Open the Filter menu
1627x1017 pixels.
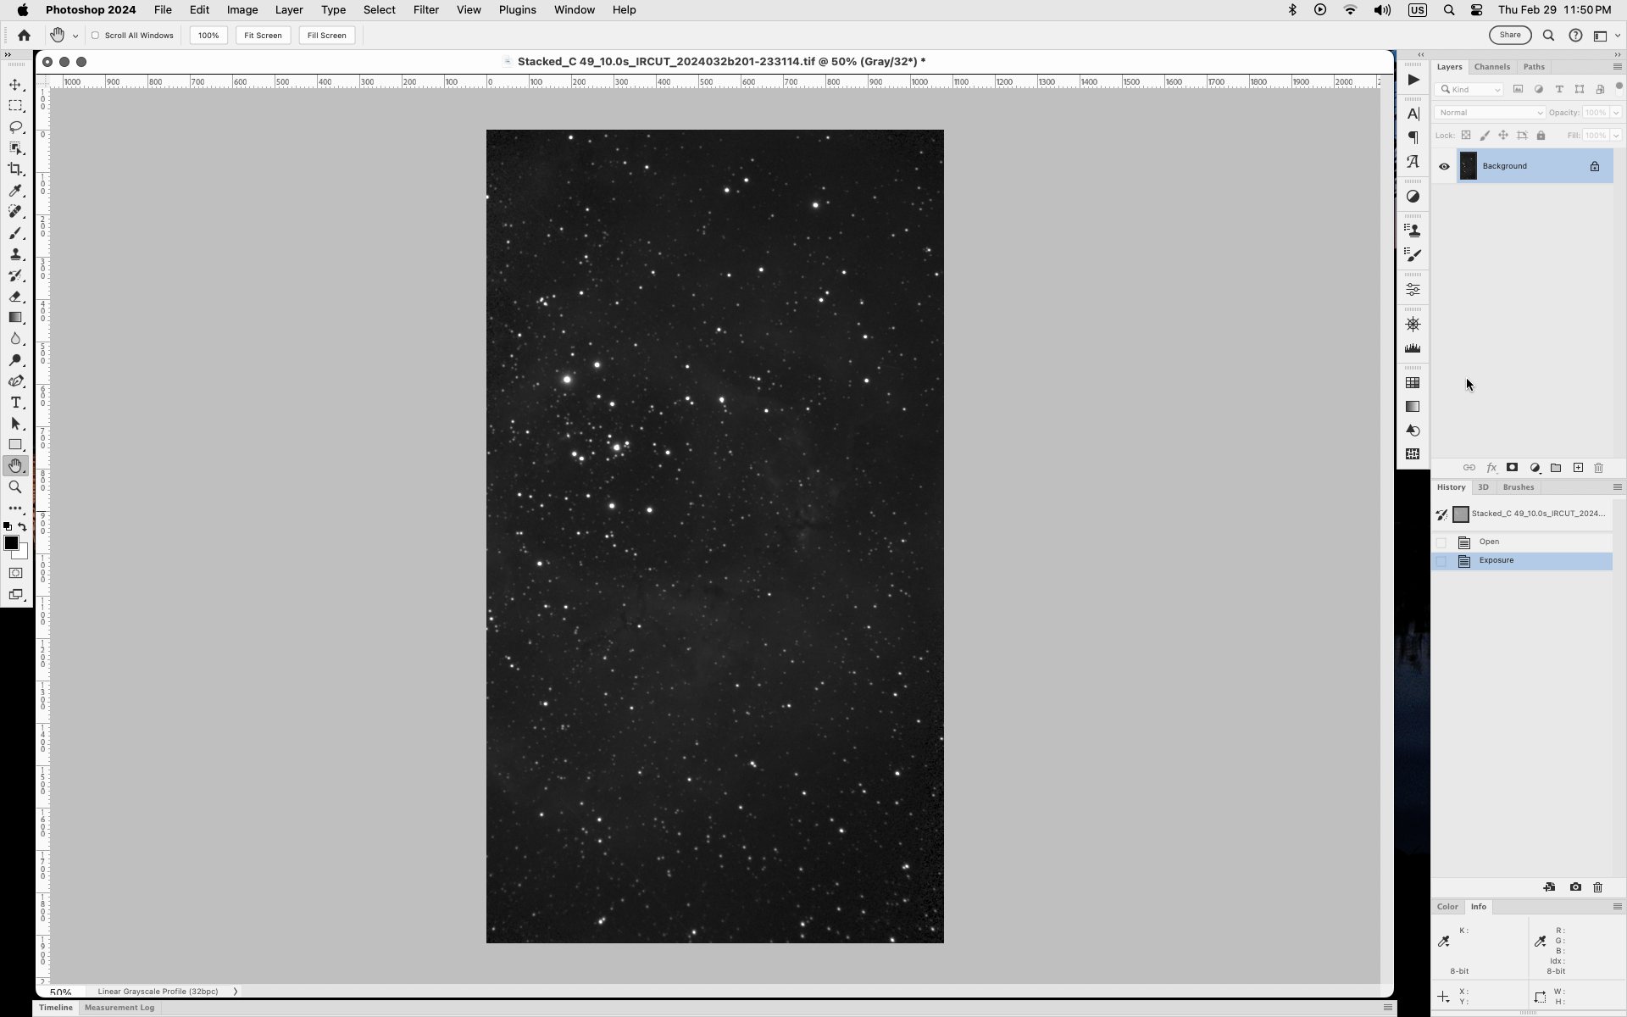tap(425, 10)
